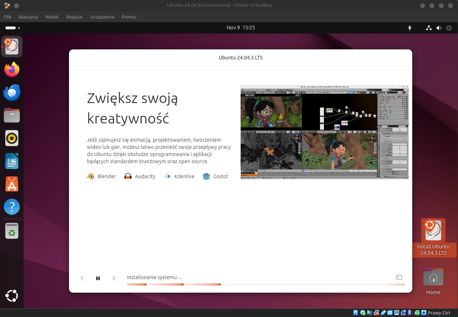458x317 pixels.
Task: Click the volume icon in top bar
Action: tap(439, 28)
